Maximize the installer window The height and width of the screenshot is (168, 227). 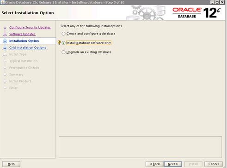tap(217, 2)
